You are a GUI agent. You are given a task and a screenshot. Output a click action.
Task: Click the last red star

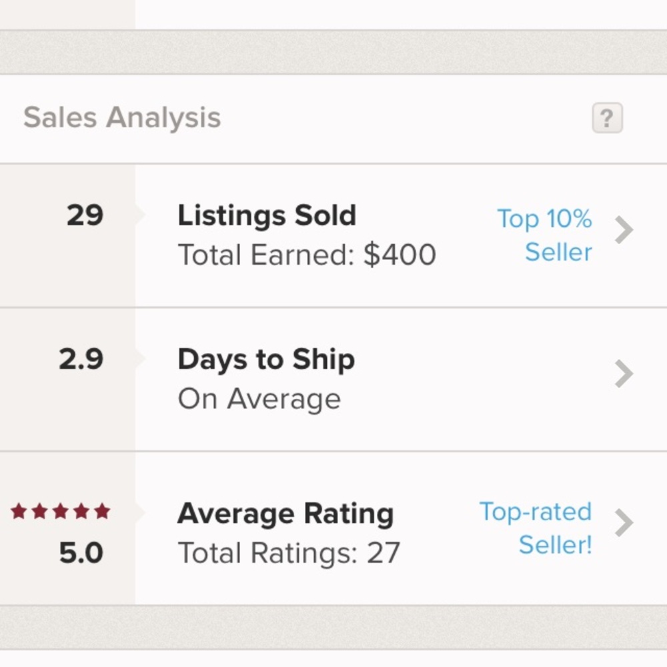[x=102, y=512]
